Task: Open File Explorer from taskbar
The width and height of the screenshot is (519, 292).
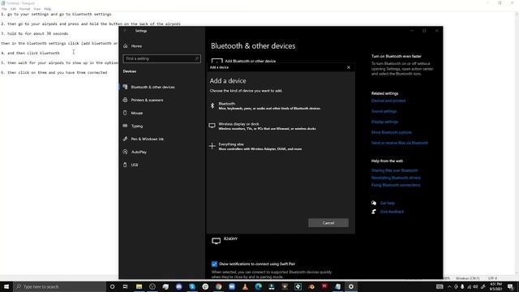Action: click(139, 286)
